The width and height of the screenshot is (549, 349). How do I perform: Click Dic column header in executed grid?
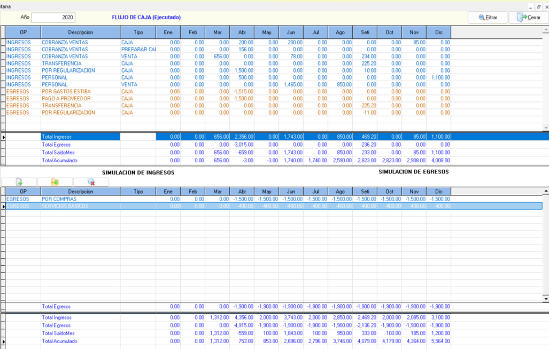coord(439,32)
